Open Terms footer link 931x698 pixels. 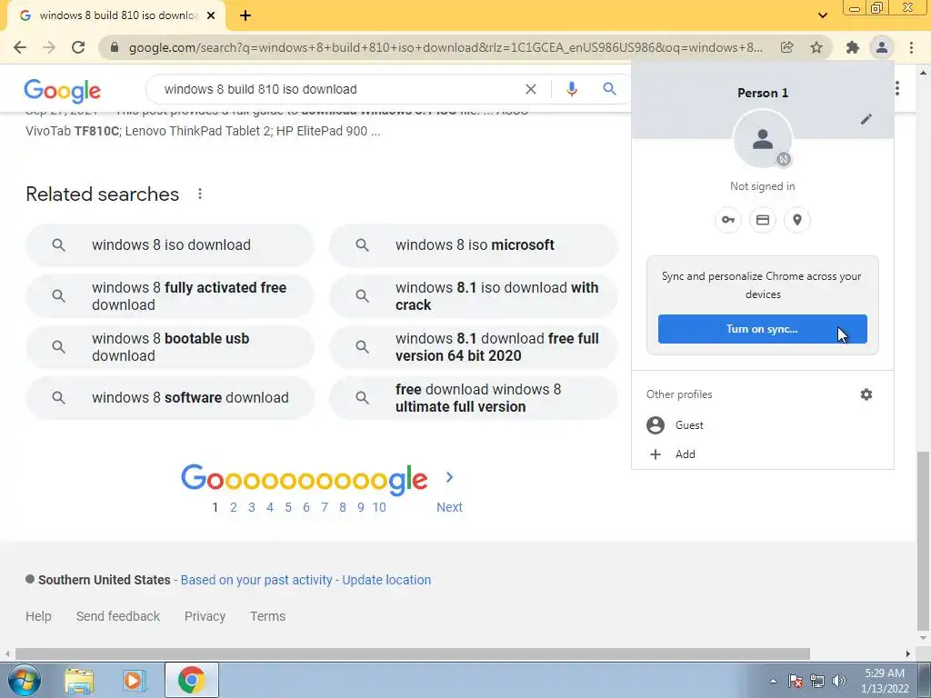(x=268, y=616)
